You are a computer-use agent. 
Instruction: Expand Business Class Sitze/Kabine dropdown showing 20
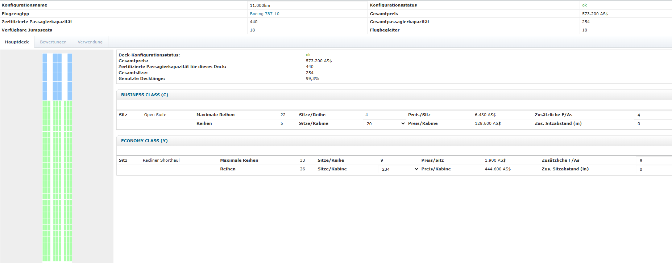pos(385,124)
